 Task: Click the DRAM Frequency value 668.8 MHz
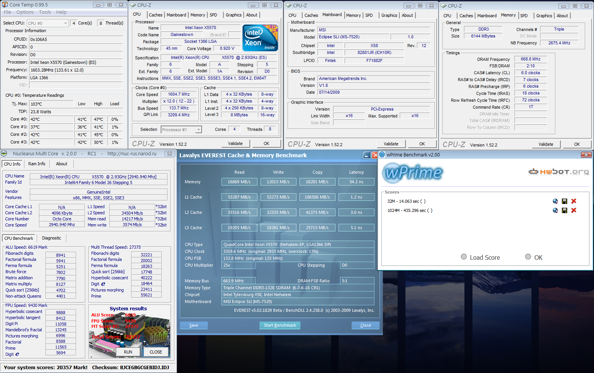click(531, 59)
